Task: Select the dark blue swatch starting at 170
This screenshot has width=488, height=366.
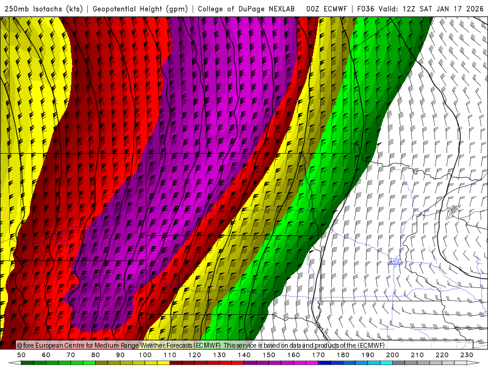Action: point(325,363)
